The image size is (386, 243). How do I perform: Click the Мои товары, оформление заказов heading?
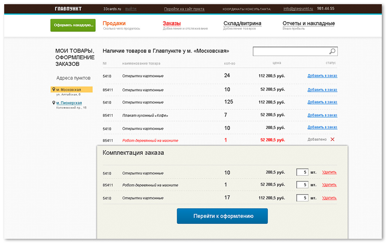(75, 57)
